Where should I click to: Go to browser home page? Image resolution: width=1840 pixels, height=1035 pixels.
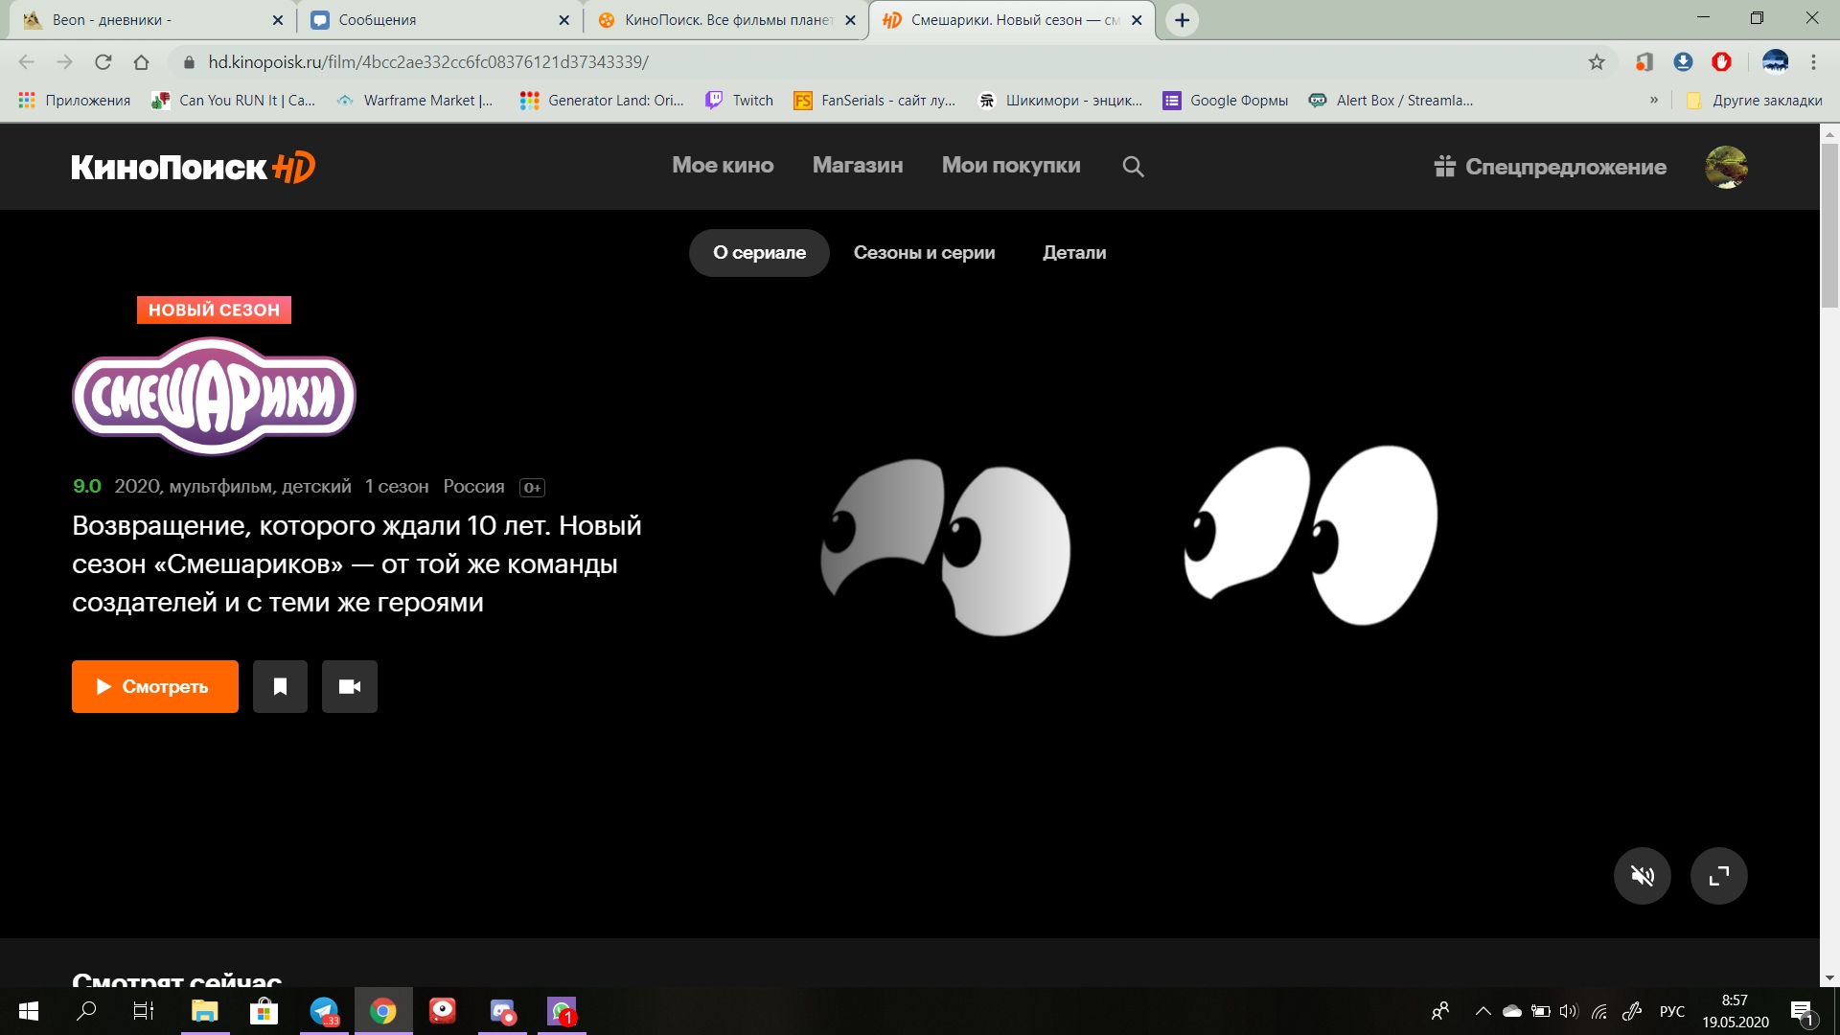tap(141, 62)
